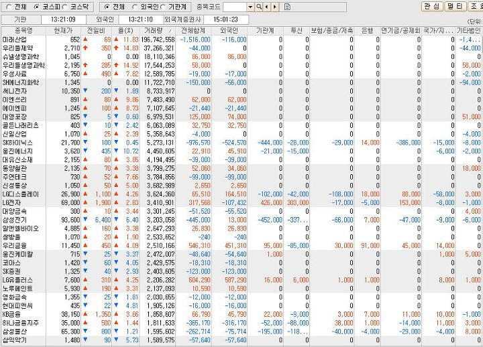This screenshot has width=483, height=347.
Task: Click the 전체합계 value -1,516,000
Action: coord(195,40)
